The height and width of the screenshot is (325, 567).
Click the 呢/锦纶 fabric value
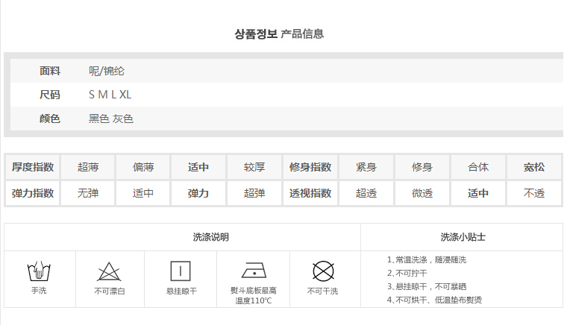(107, 71)
